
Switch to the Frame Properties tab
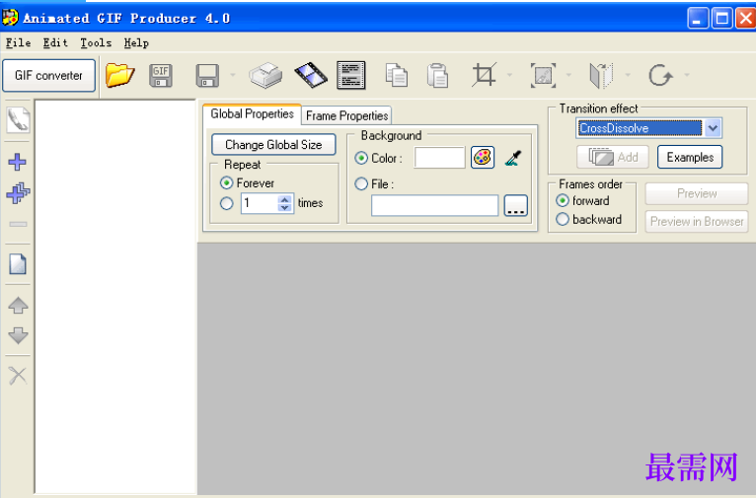346,115
